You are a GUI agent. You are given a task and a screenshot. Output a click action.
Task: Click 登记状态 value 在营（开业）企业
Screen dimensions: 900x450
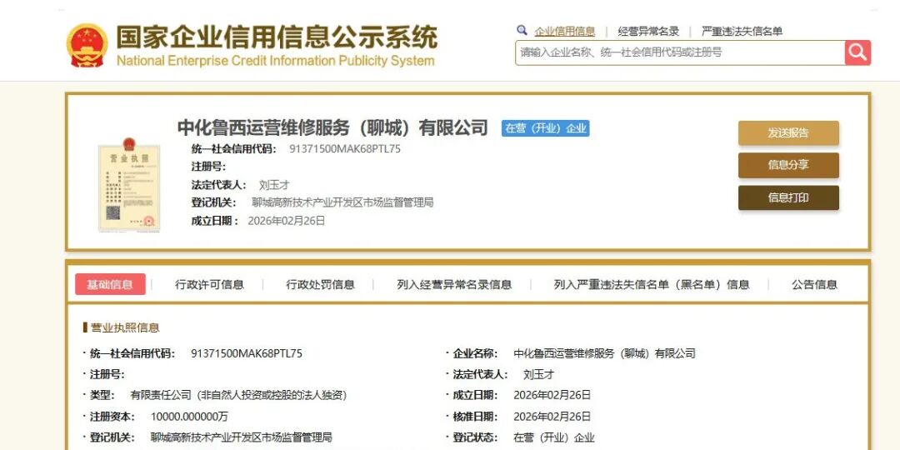tap(554, 438)
